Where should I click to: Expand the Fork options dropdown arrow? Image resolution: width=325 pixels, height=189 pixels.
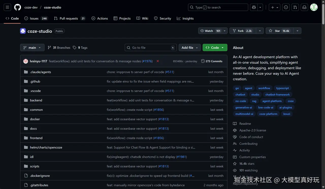point(259,31)
